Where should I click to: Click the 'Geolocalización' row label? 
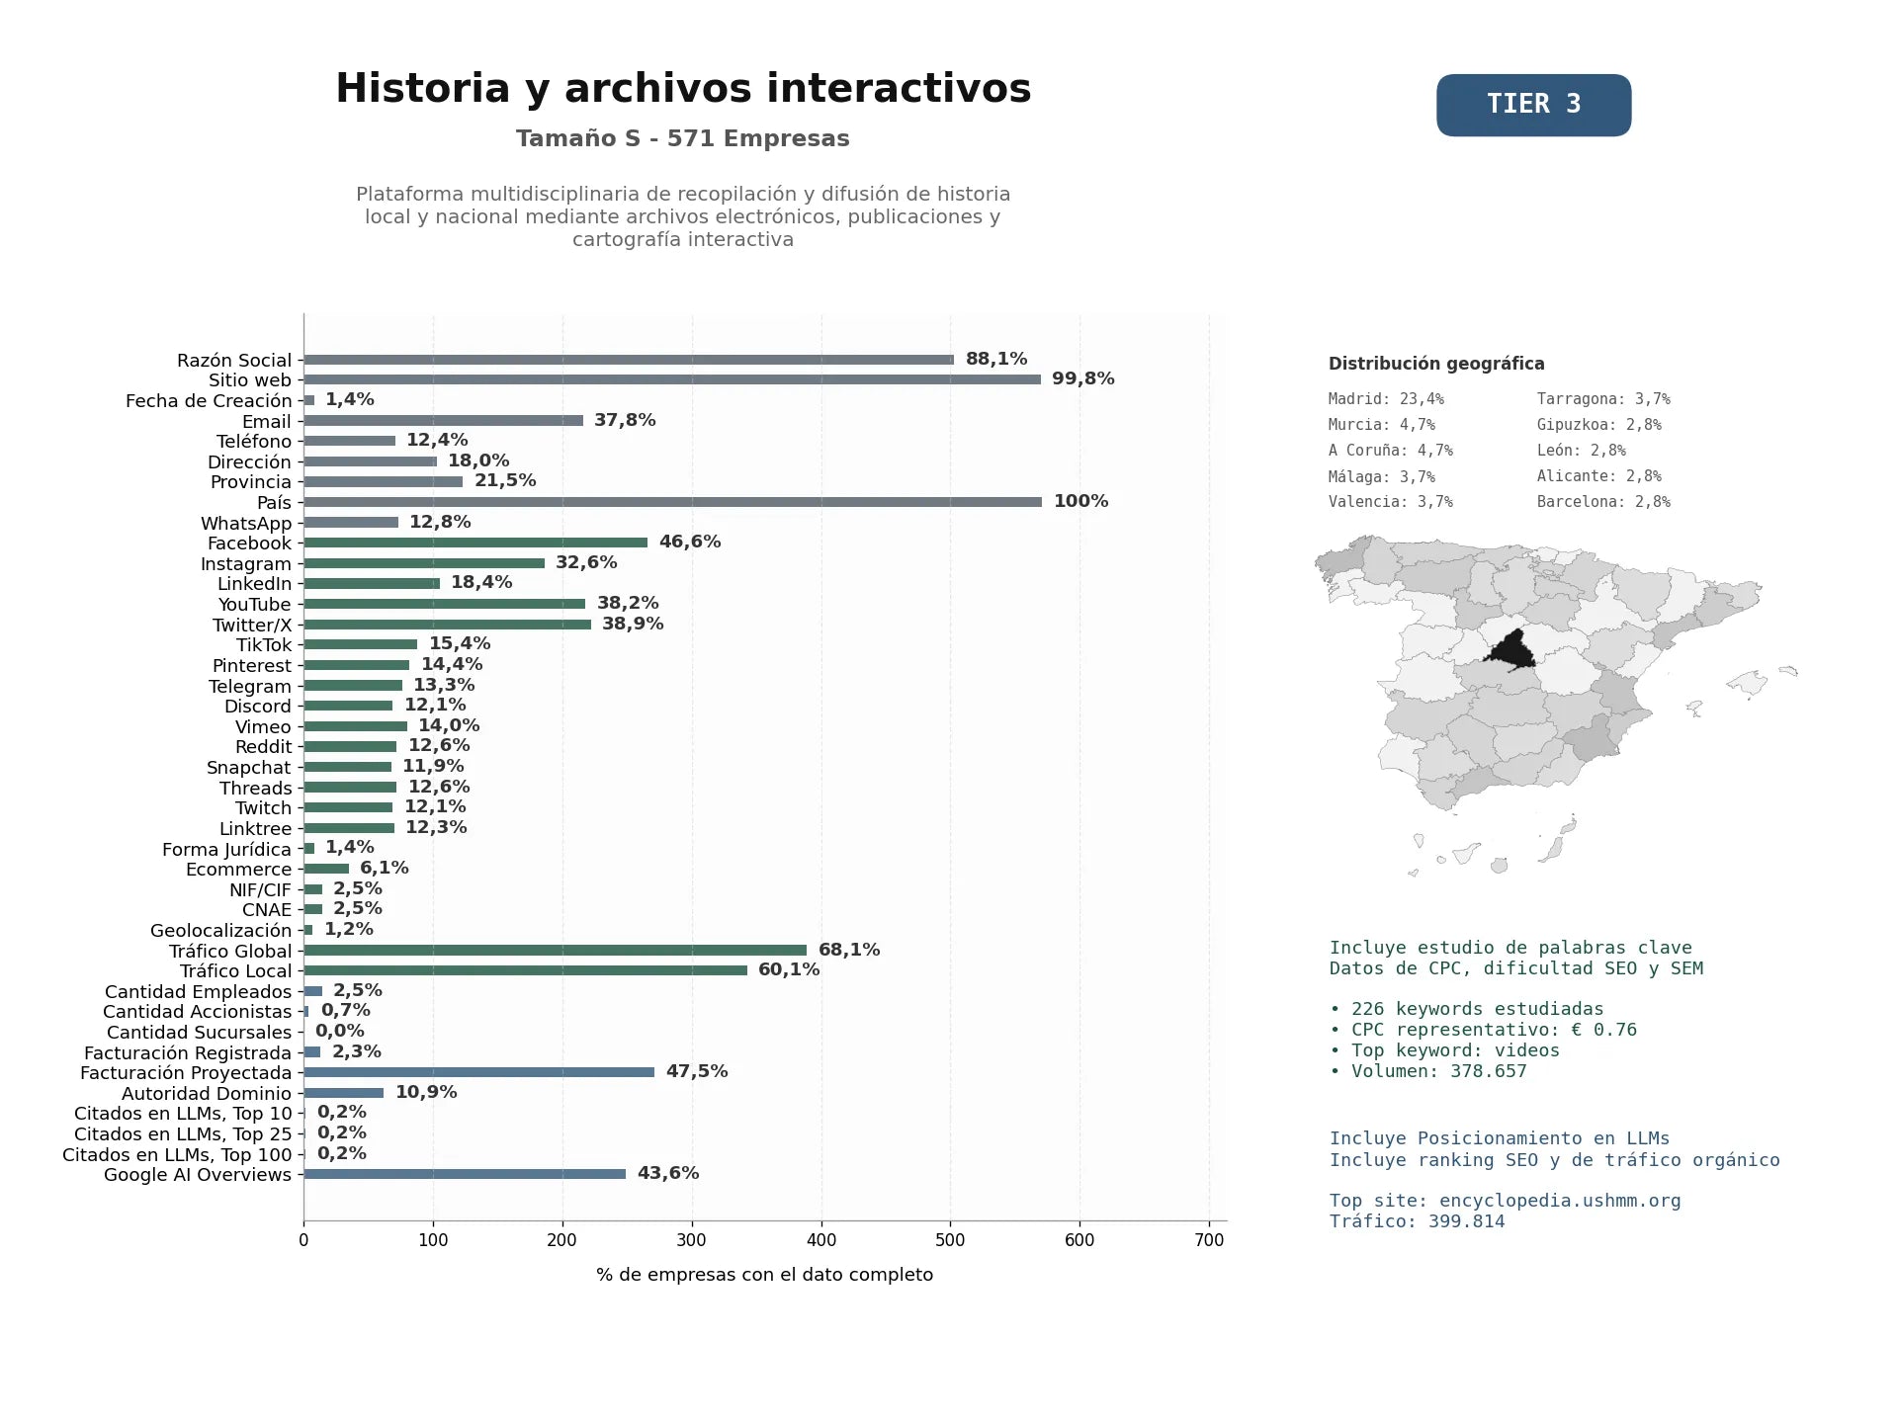[221, 931]
